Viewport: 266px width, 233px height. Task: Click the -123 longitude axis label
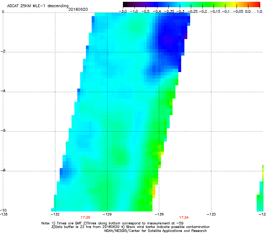[211, 214]
